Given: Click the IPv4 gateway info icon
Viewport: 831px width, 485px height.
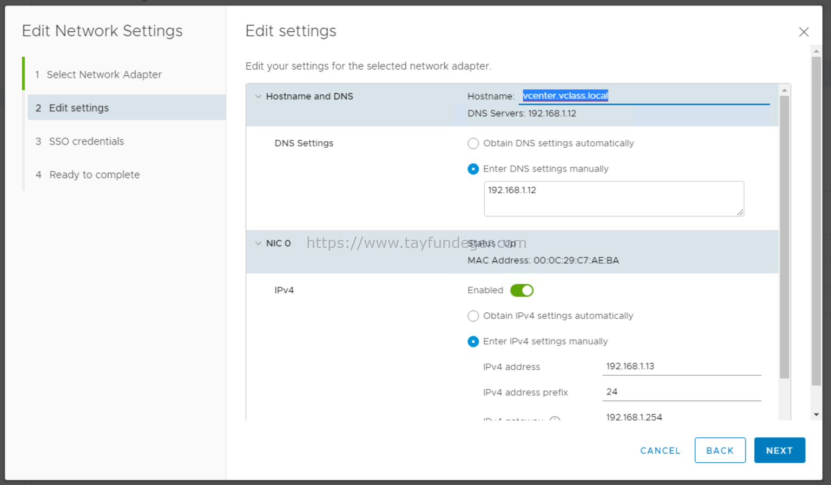Looking at the screenshot, I should 555,420.
